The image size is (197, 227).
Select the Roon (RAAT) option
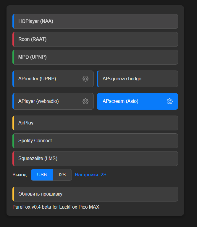[x=95, y=39]
